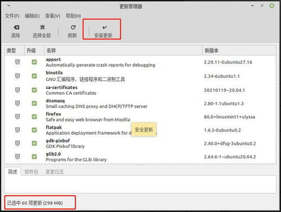Image resolution: width=281 pixels, height=212 pixels.
Task: Open the 文件(F) menu
Action: tap(12, 16)
